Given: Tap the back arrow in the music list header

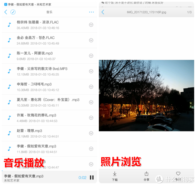Looking at the screenshot, I should coord(6,12).
